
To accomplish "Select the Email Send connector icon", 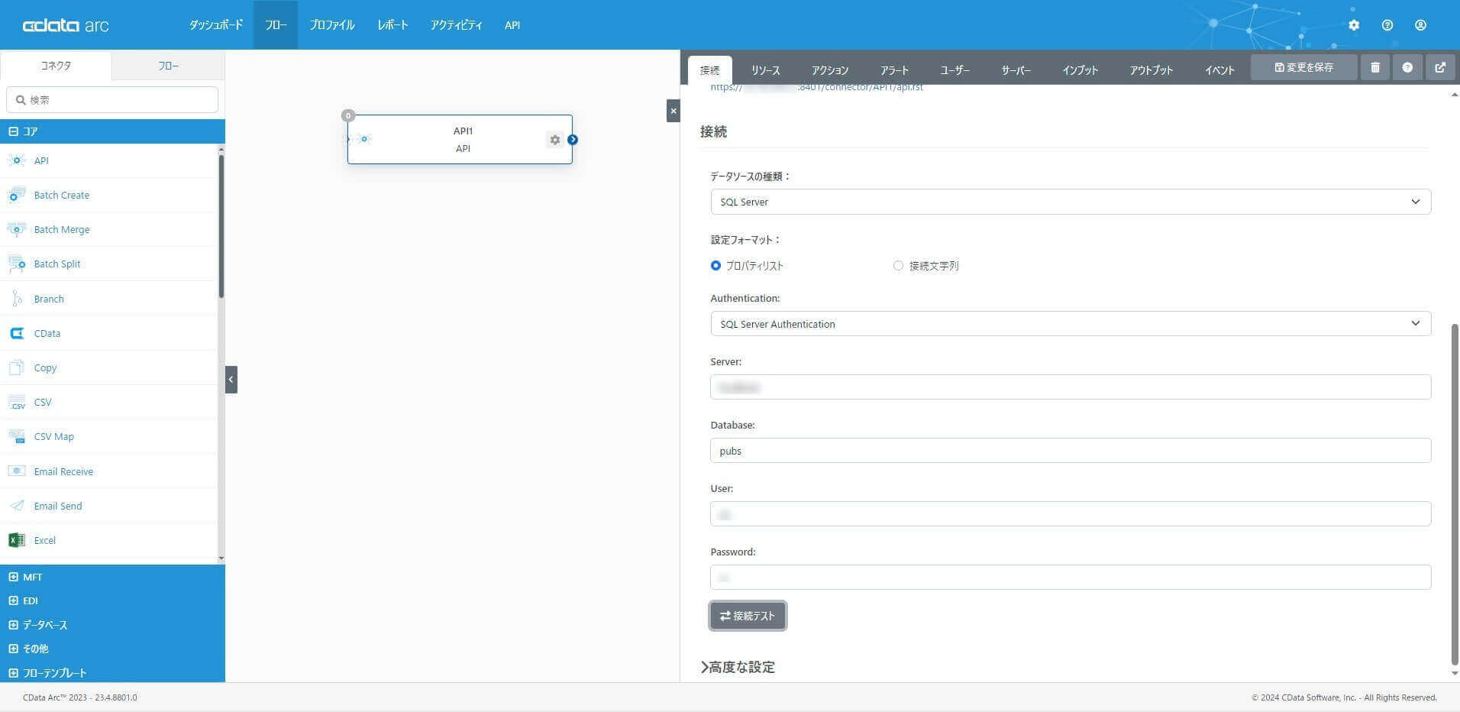I will (17, 506).
